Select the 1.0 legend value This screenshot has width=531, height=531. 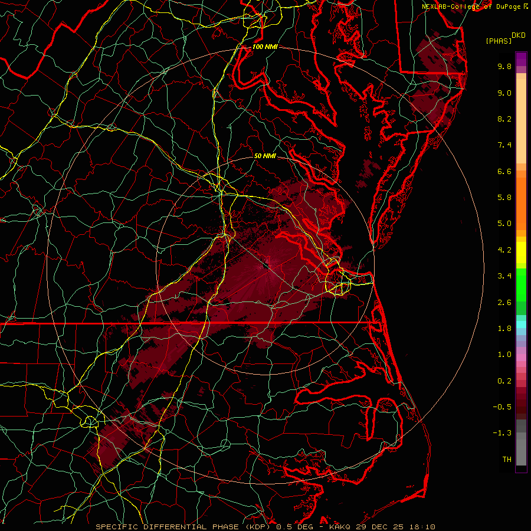(x=504, y=355)
